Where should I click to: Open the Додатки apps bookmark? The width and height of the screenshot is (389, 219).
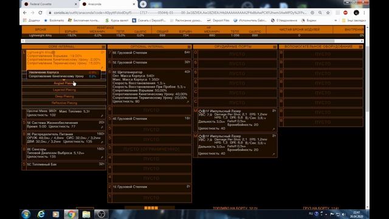(32, 20)
